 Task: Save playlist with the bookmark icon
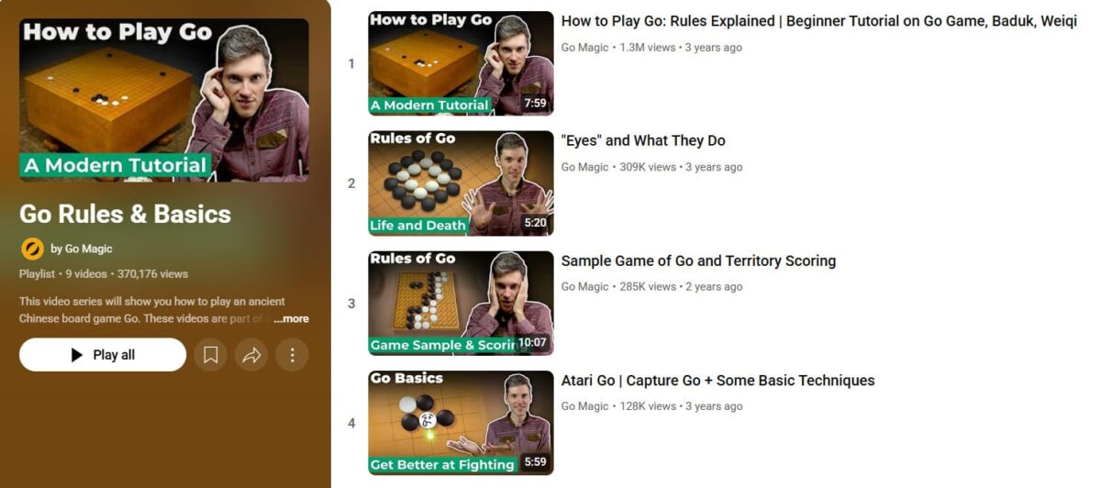(x=210, y=355)
